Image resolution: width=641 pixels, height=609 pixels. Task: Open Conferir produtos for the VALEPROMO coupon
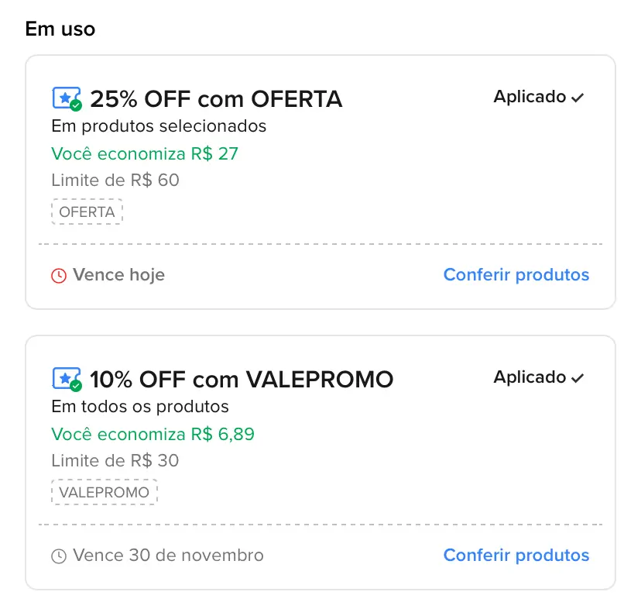516,555
